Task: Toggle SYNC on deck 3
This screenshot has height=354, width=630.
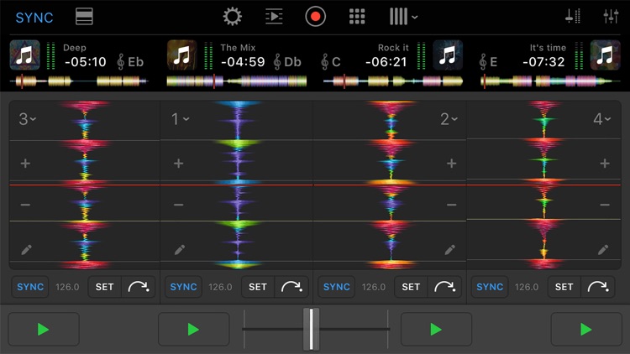Action: pos(30,287)
